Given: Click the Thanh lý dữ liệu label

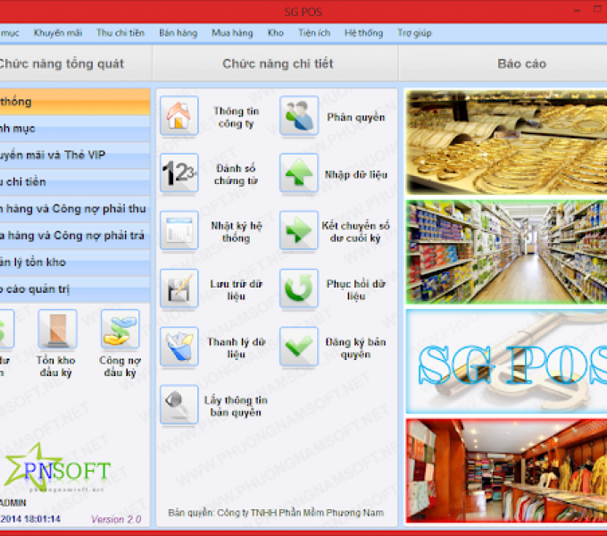Looking at the screenshot, I should click(x=237, y=348).
